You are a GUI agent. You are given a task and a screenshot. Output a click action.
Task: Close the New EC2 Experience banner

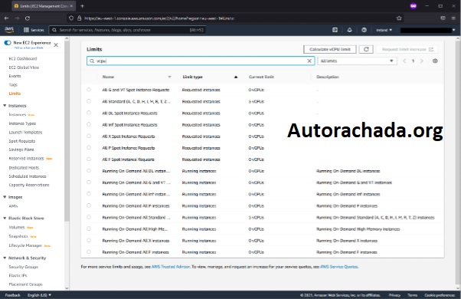56,45
